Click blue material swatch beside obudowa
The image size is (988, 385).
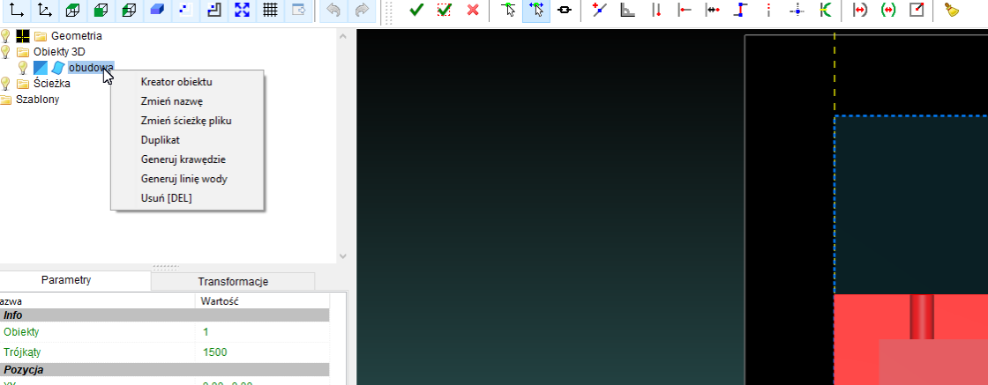[41, 67]
